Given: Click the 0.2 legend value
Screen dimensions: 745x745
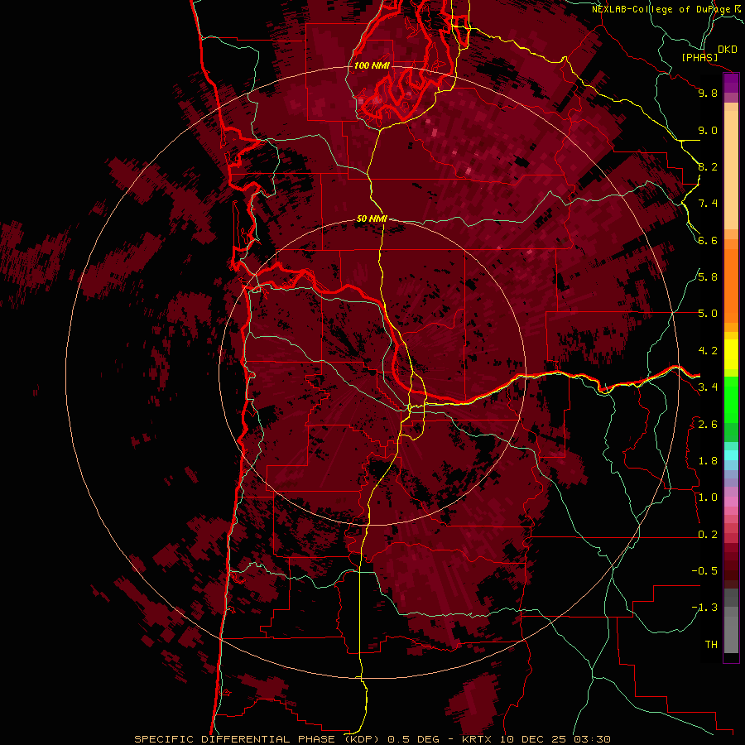Looking at the screenshot, I should [708, 535].
